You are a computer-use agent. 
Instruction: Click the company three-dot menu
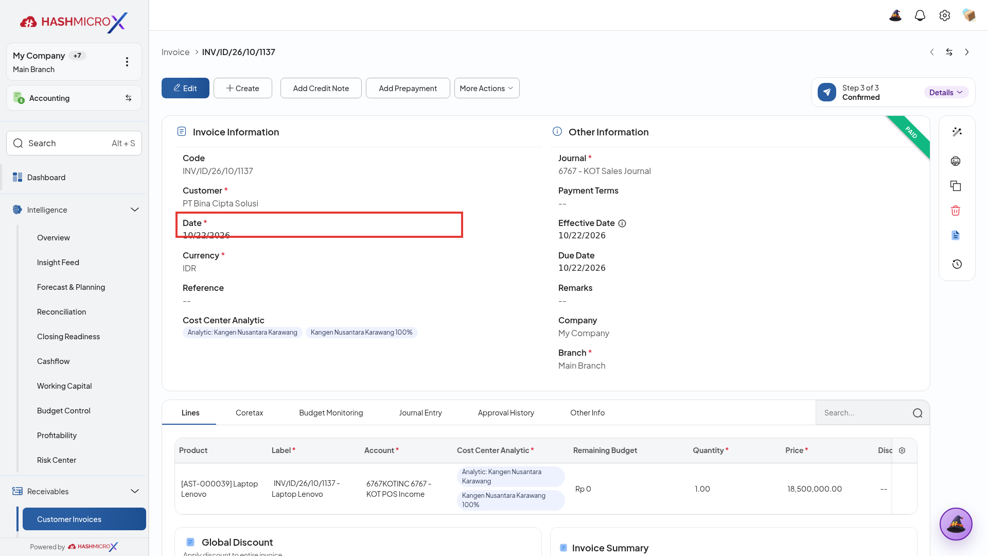pos(127,62)
